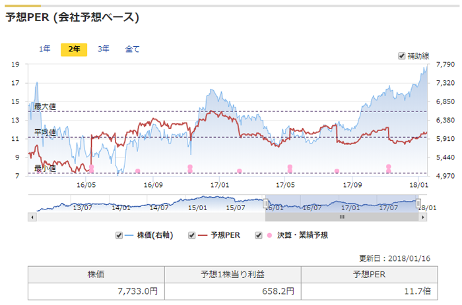Click the 予想PER table header cell
This screenshot has height=305, width=462.
[369, 275]
